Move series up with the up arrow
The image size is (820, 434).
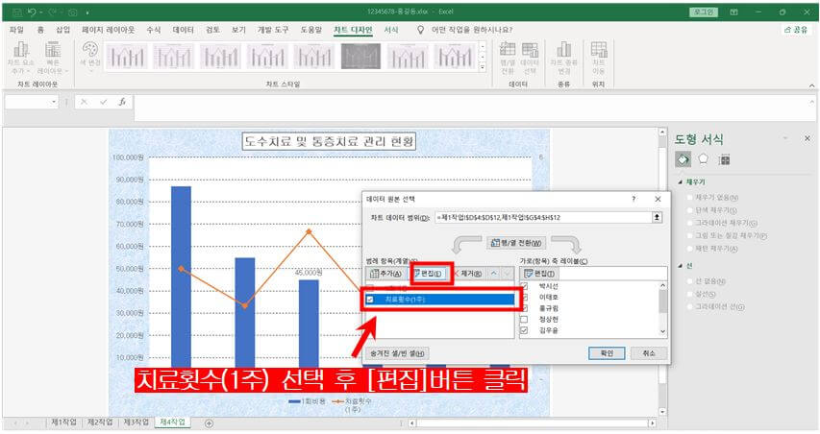tap(494, 273)
